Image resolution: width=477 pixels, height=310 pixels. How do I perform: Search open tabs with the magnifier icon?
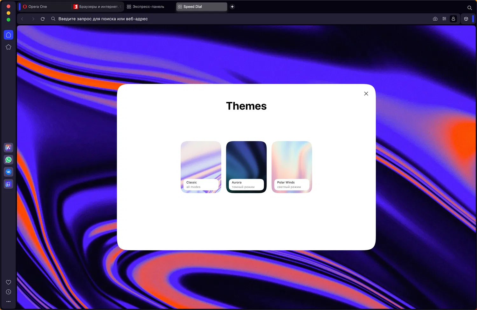click(469, 8)
